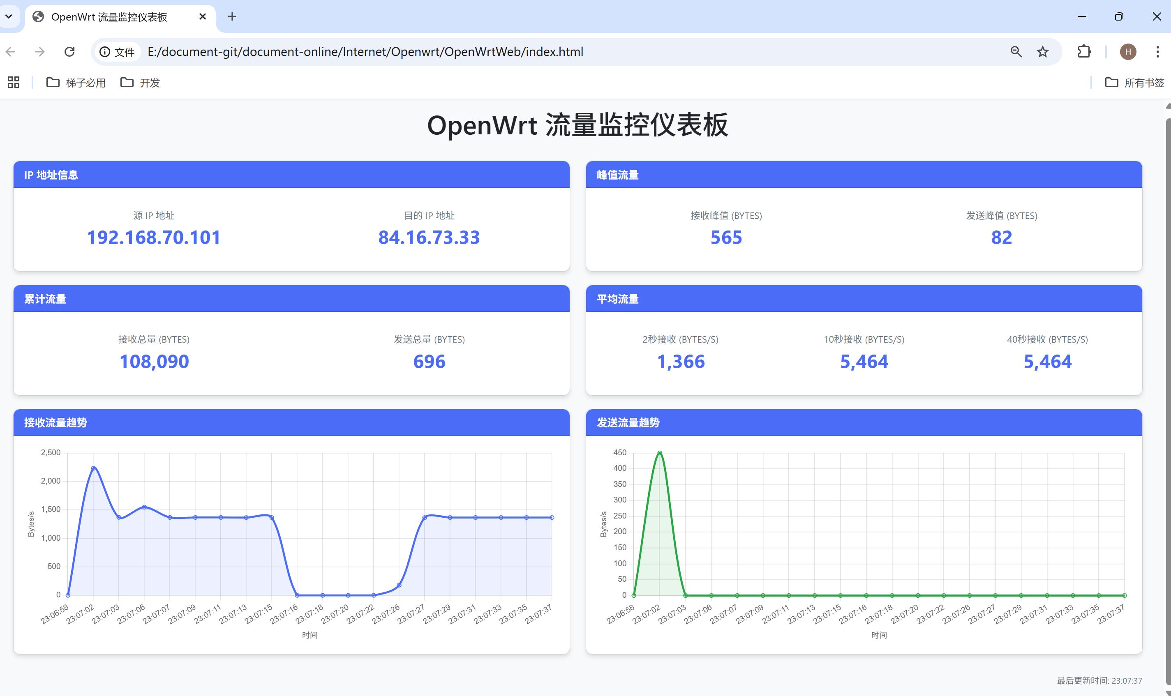1171x696 pixels.
Task: Click the 最后更新时间 timestamp
Action: 1099,680
